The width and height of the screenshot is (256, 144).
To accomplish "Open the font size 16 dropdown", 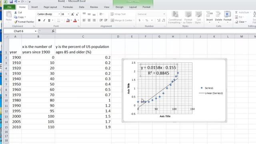I will [68, 14].
